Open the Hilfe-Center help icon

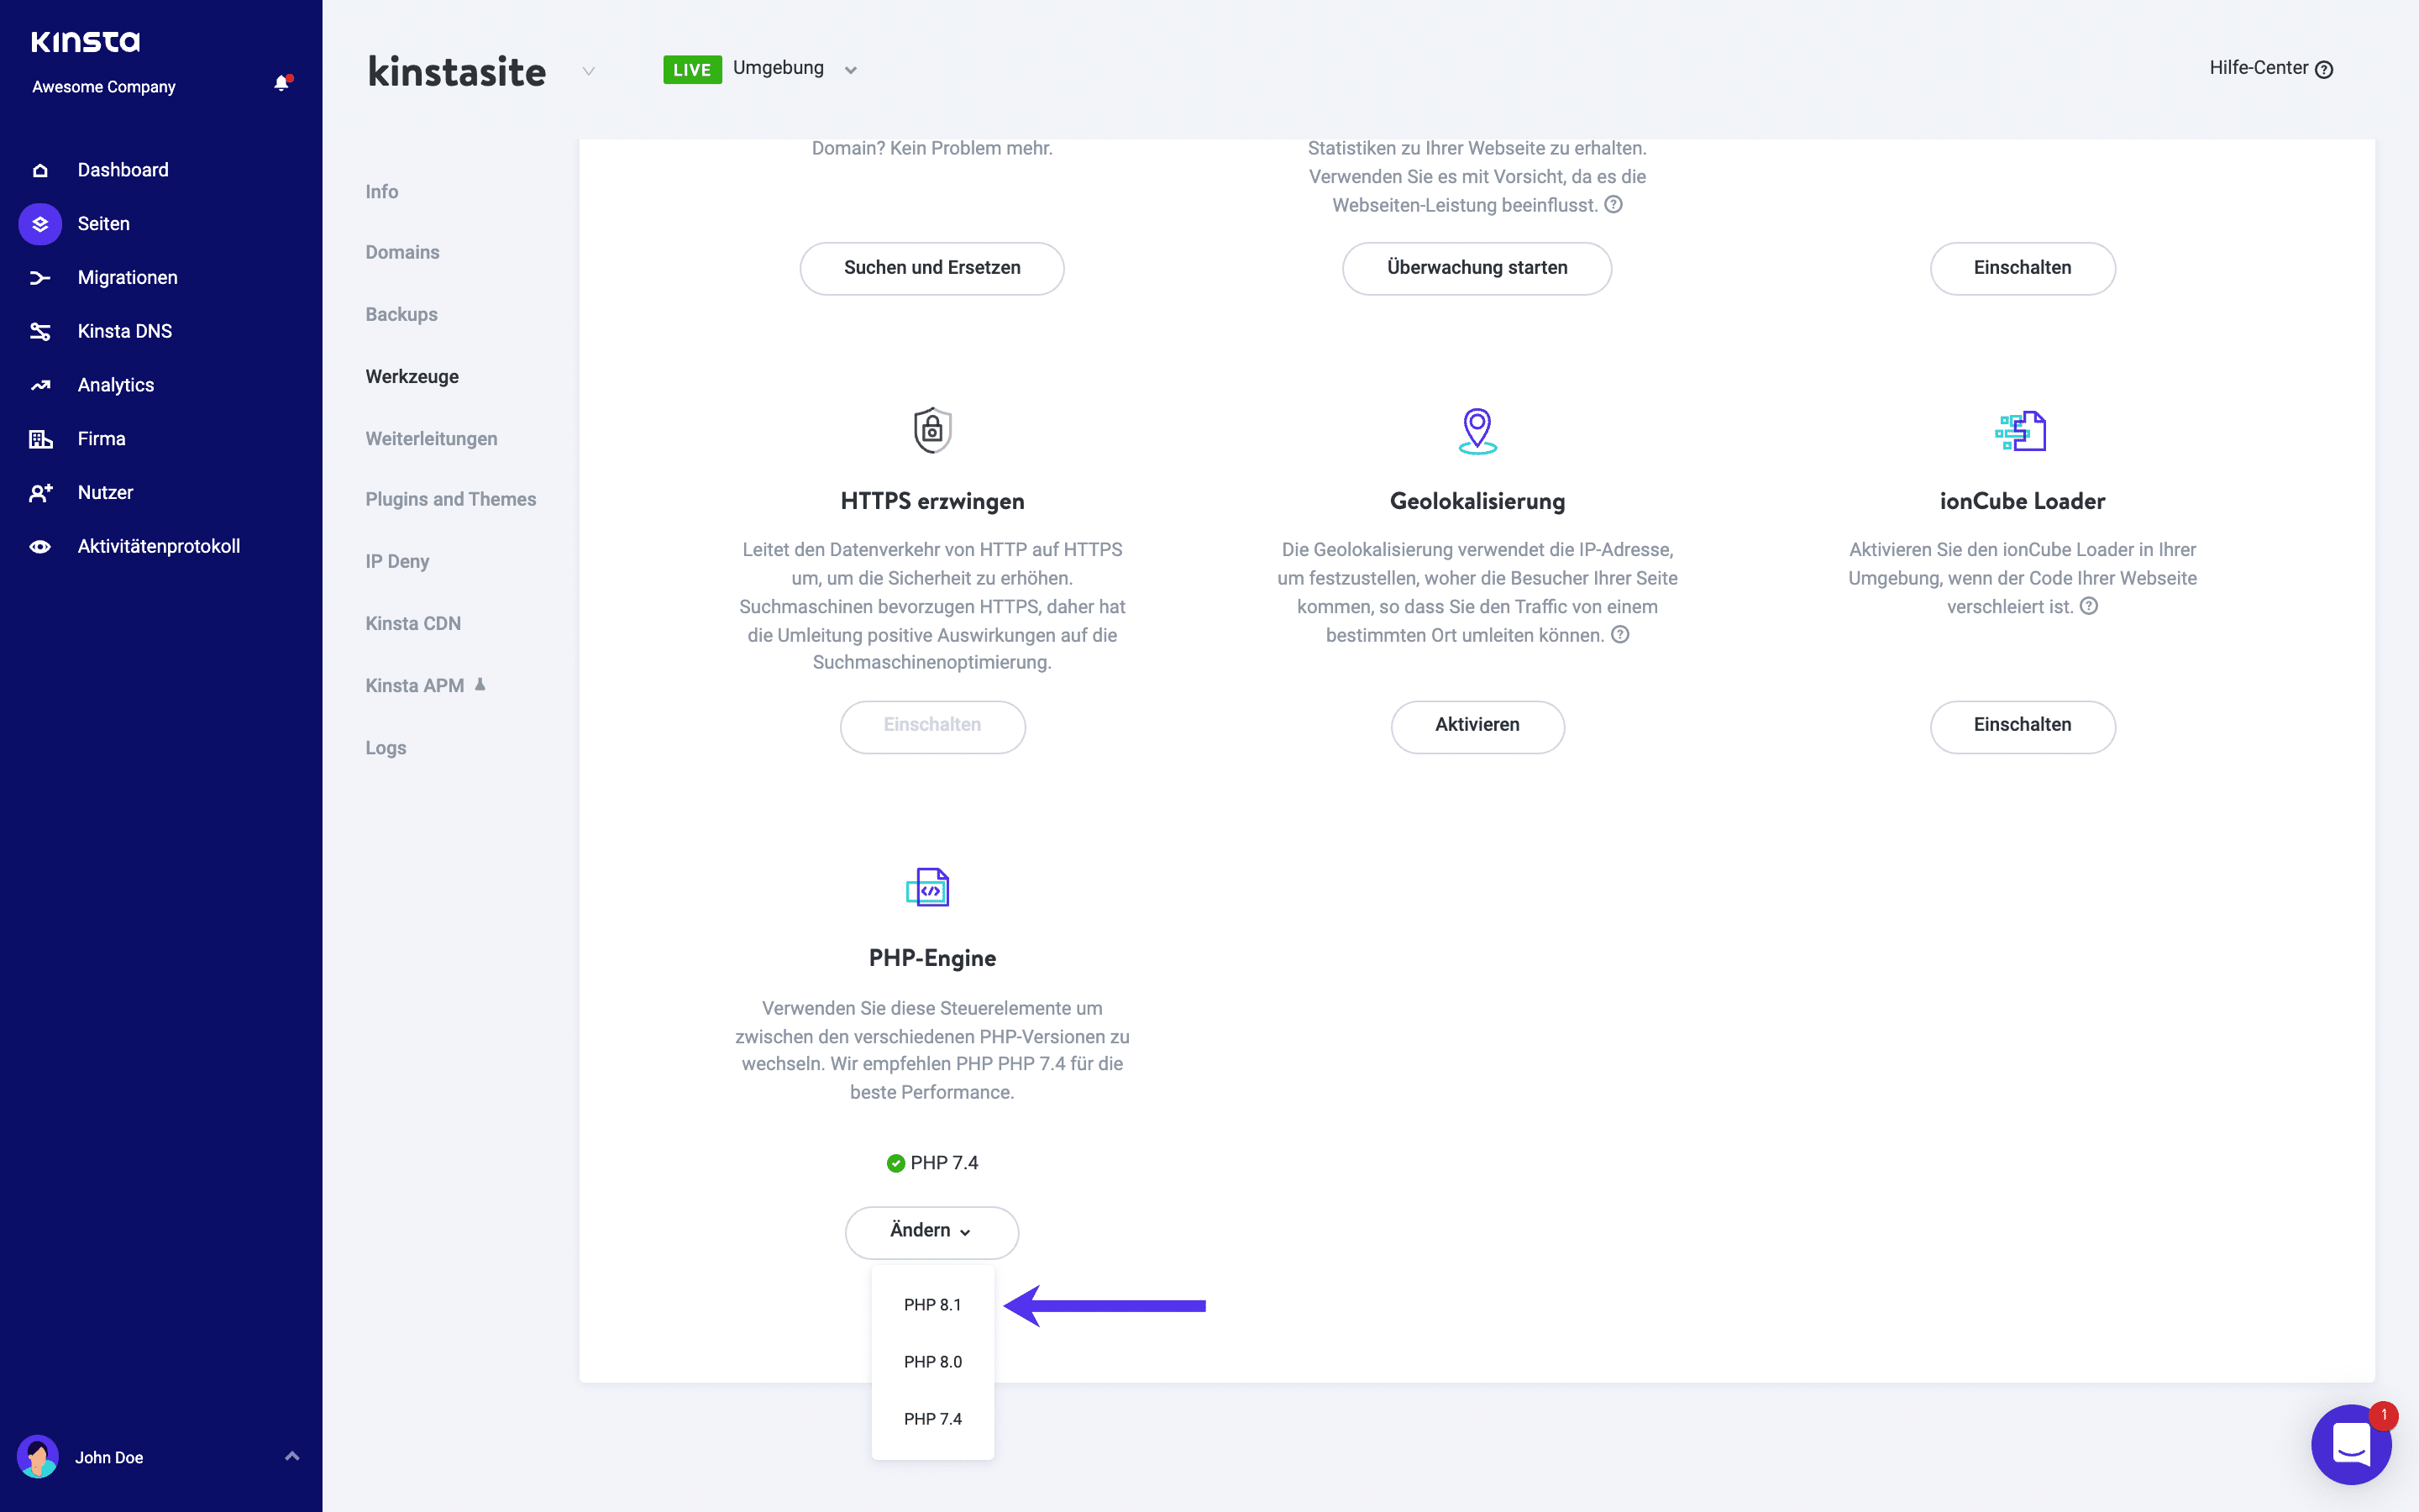[2326, 68]
